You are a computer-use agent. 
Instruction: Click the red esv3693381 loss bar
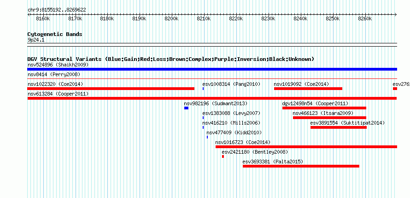(301, 166)
